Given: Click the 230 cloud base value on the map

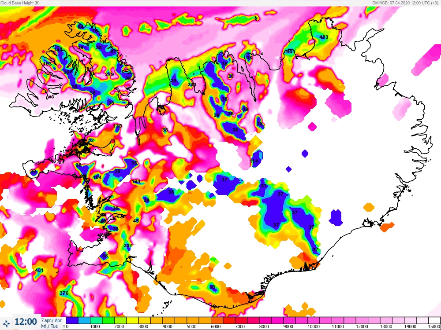Looking at the screenshot, I should [x=192, y=84].
